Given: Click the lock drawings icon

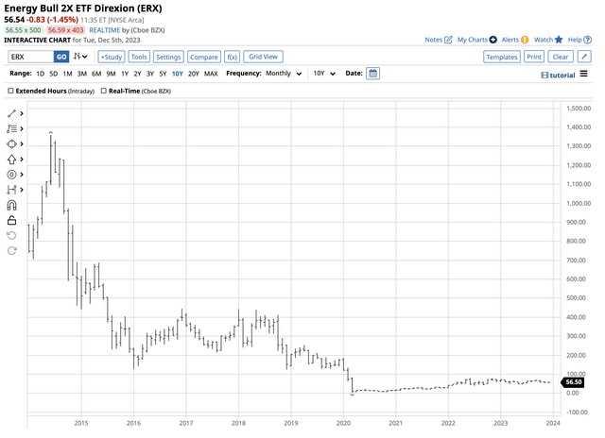Looking at the screenshot, I should click(11, 220).
